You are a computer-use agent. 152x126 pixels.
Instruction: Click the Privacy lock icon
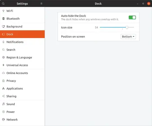[x=3, y=81]
